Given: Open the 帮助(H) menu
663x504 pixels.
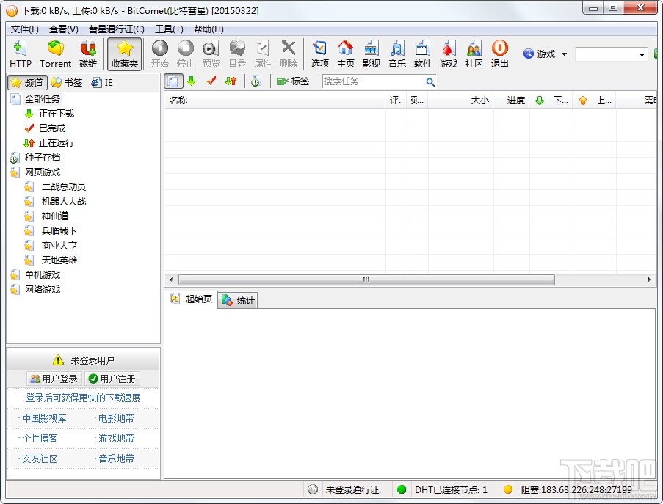Looking at the screenshot, I should (x=209, y=29).
